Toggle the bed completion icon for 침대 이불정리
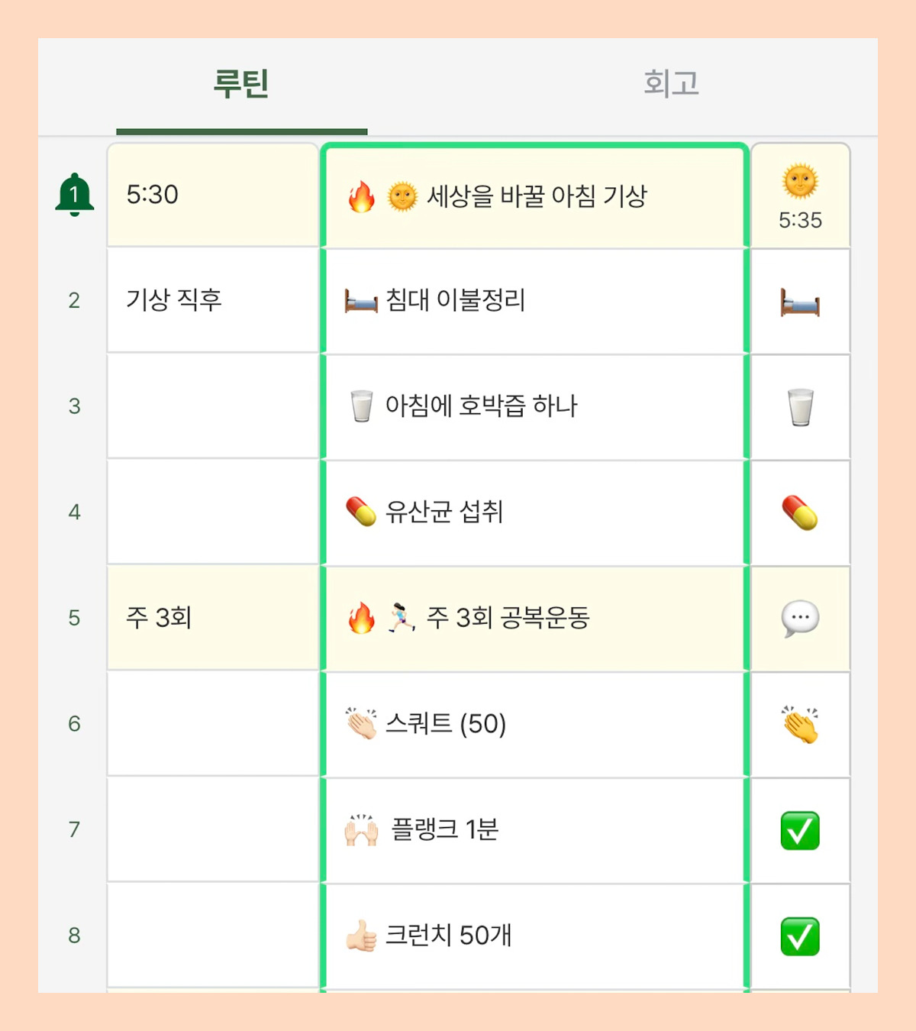 (x=799, y=301)
